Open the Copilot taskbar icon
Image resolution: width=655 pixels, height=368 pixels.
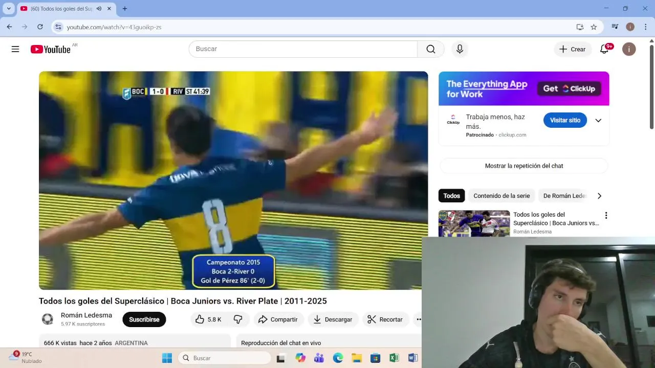[300, 358]
